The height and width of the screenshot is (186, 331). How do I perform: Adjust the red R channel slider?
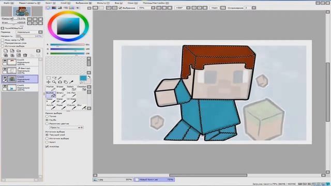point(67,44)
